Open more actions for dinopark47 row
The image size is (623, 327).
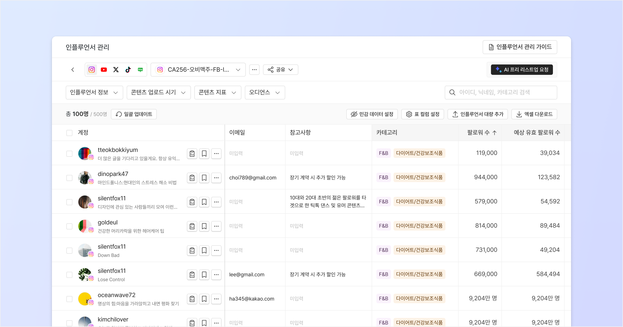[x=216, y=178]
